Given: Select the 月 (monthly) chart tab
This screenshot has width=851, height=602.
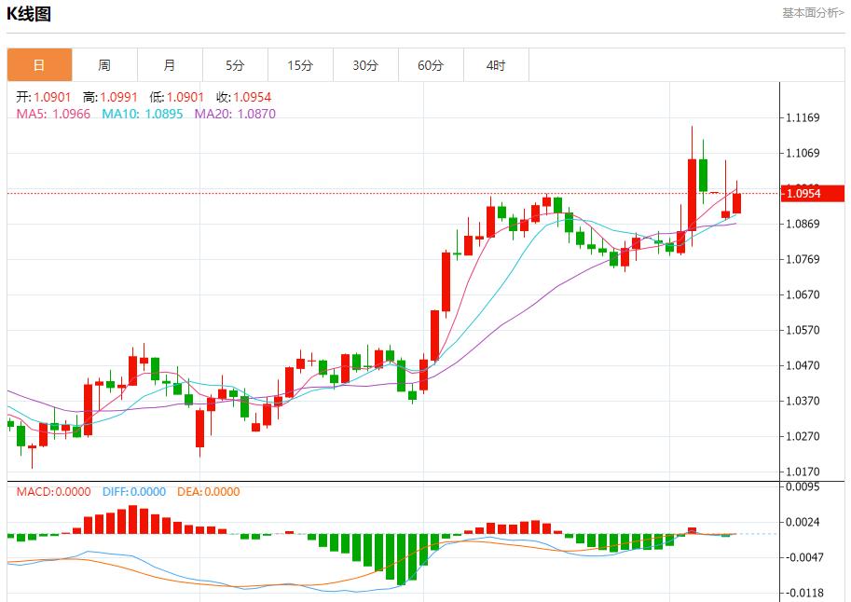Looking at the screenshot, I should (x=170, y=65).
